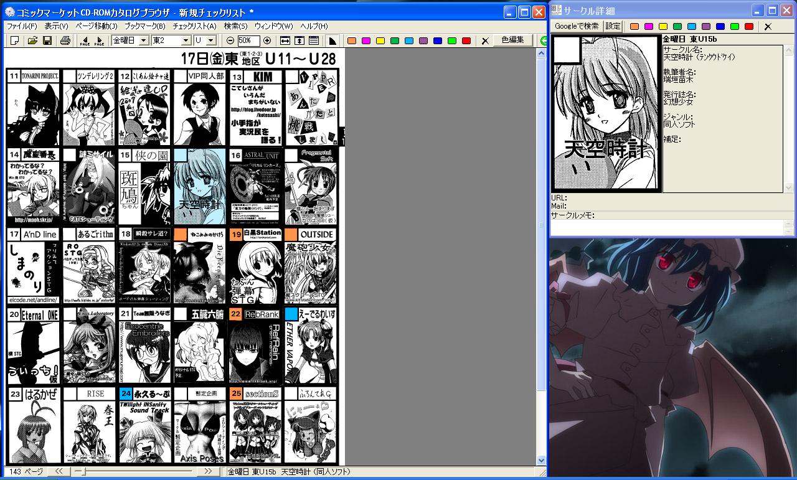The image size is (797, 480).
Task: Print the catalog page with the printer icon
Action: [x=65, y=40]
